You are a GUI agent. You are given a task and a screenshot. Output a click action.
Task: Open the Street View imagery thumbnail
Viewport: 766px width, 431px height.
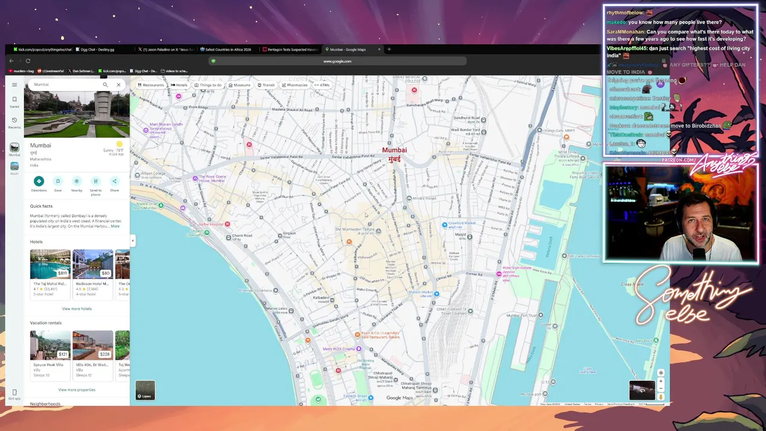pos(642,390)
